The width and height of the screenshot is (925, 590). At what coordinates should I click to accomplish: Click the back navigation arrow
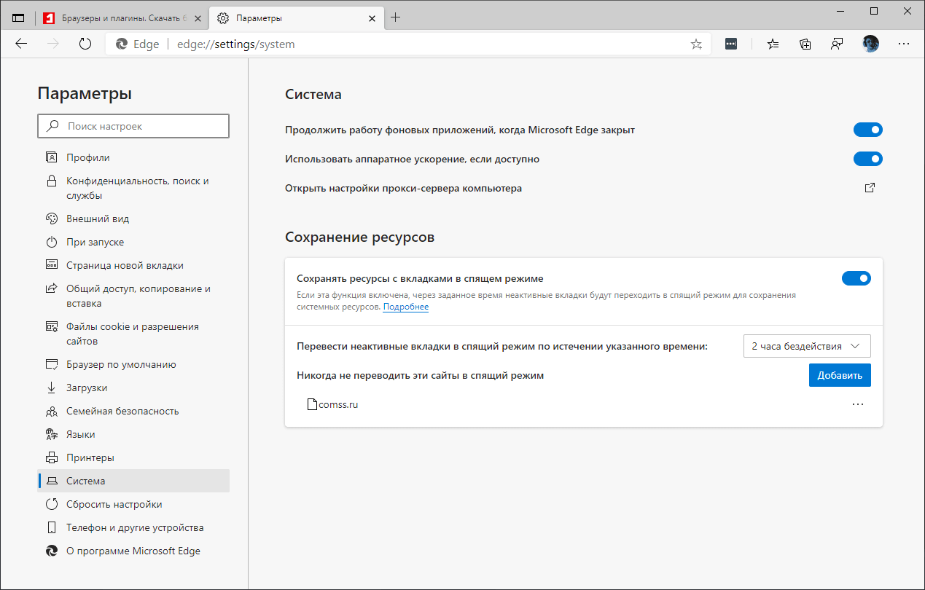21,44
